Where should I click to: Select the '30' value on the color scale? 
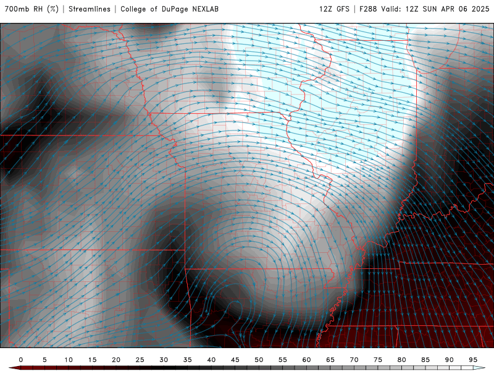[x=164, y=360]
